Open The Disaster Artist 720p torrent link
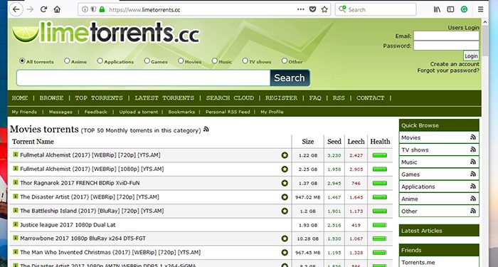 coord(90,197)
